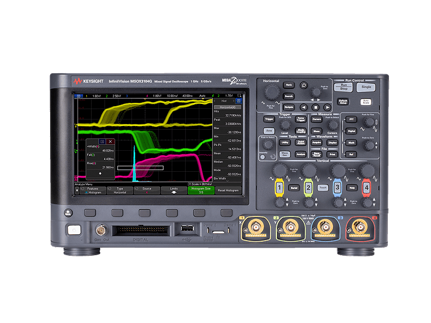Tap the magnifier Zoom key in Horizontal section

coord(304,86)
